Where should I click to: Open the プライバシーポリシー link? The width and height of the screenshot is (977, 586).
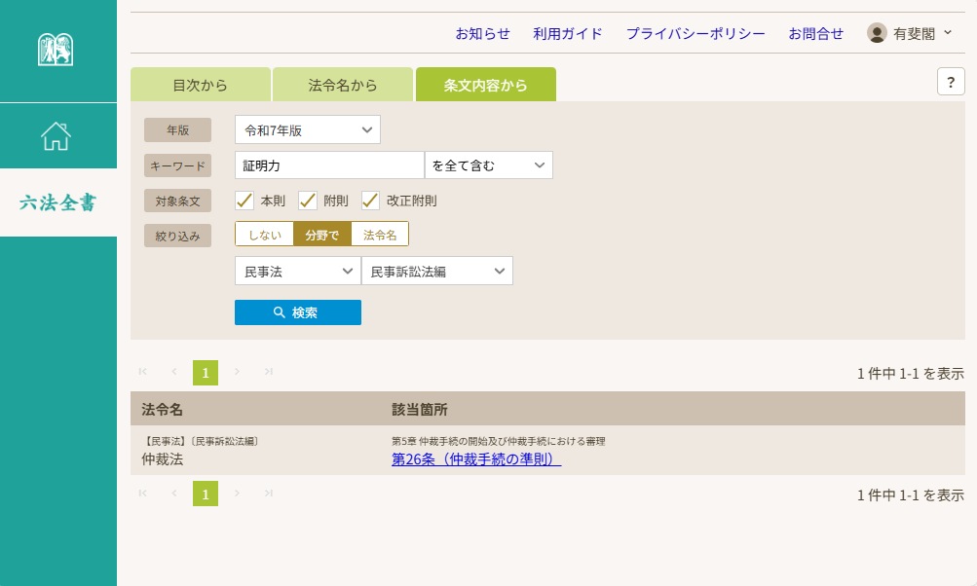point(695,34)
